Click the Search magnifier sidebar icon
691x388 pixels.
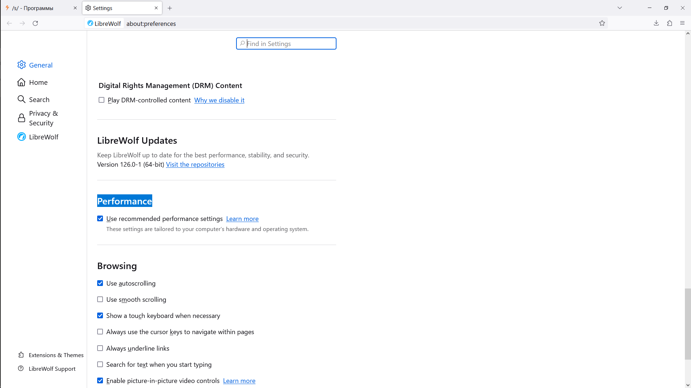coord(22,99)
